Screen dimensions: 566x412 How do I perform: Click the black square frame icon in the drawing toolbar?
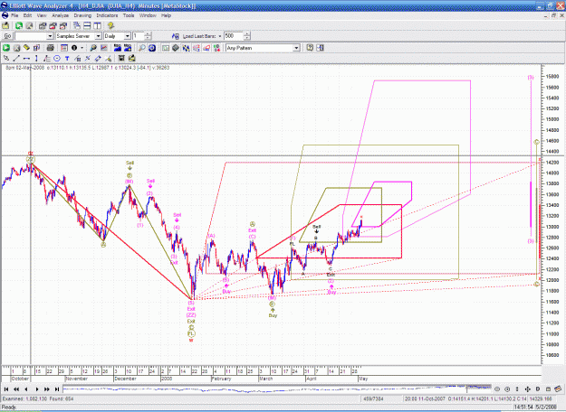pos(121,59)
